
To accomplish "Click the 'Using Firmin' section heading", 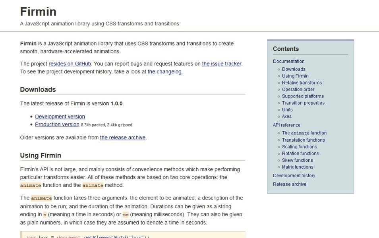I will 41,155.
